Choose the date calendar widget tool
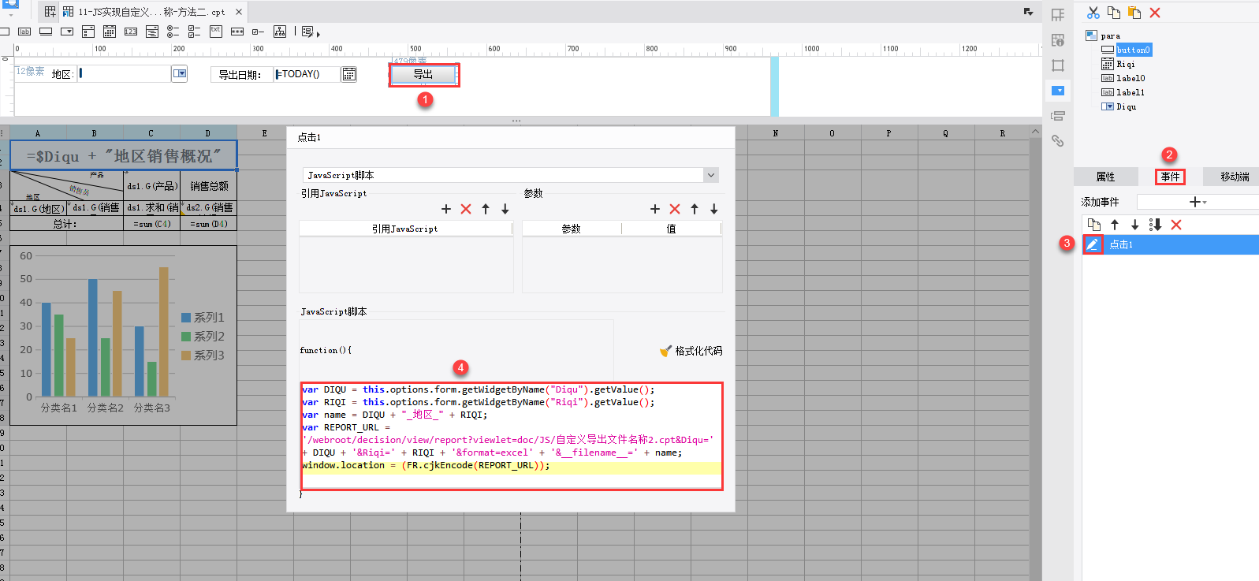This screenshot has width=1259, height=581. click(110, 32)
